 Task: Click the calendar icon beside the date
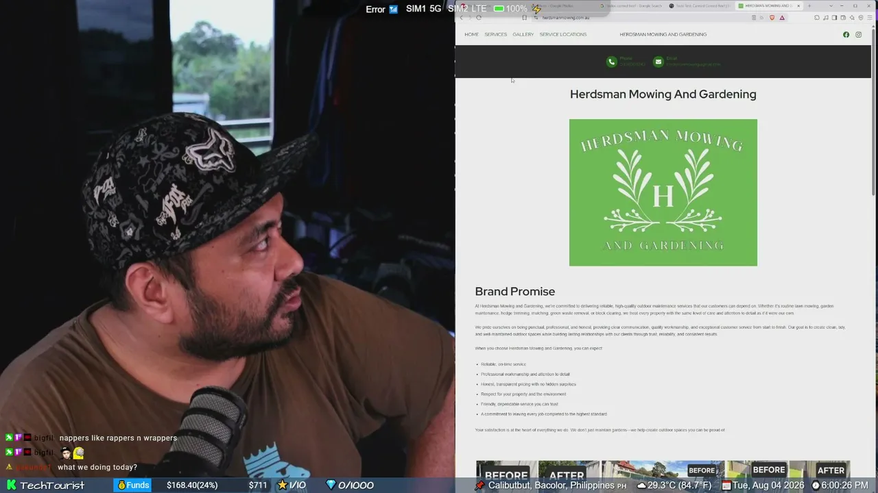click(727, 485)
